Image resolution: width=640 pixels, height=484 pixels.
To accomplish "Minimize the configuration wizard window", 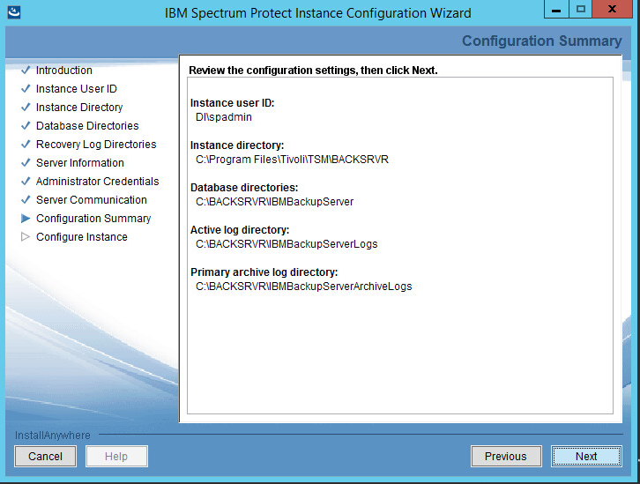I will [x=554, y=11].
